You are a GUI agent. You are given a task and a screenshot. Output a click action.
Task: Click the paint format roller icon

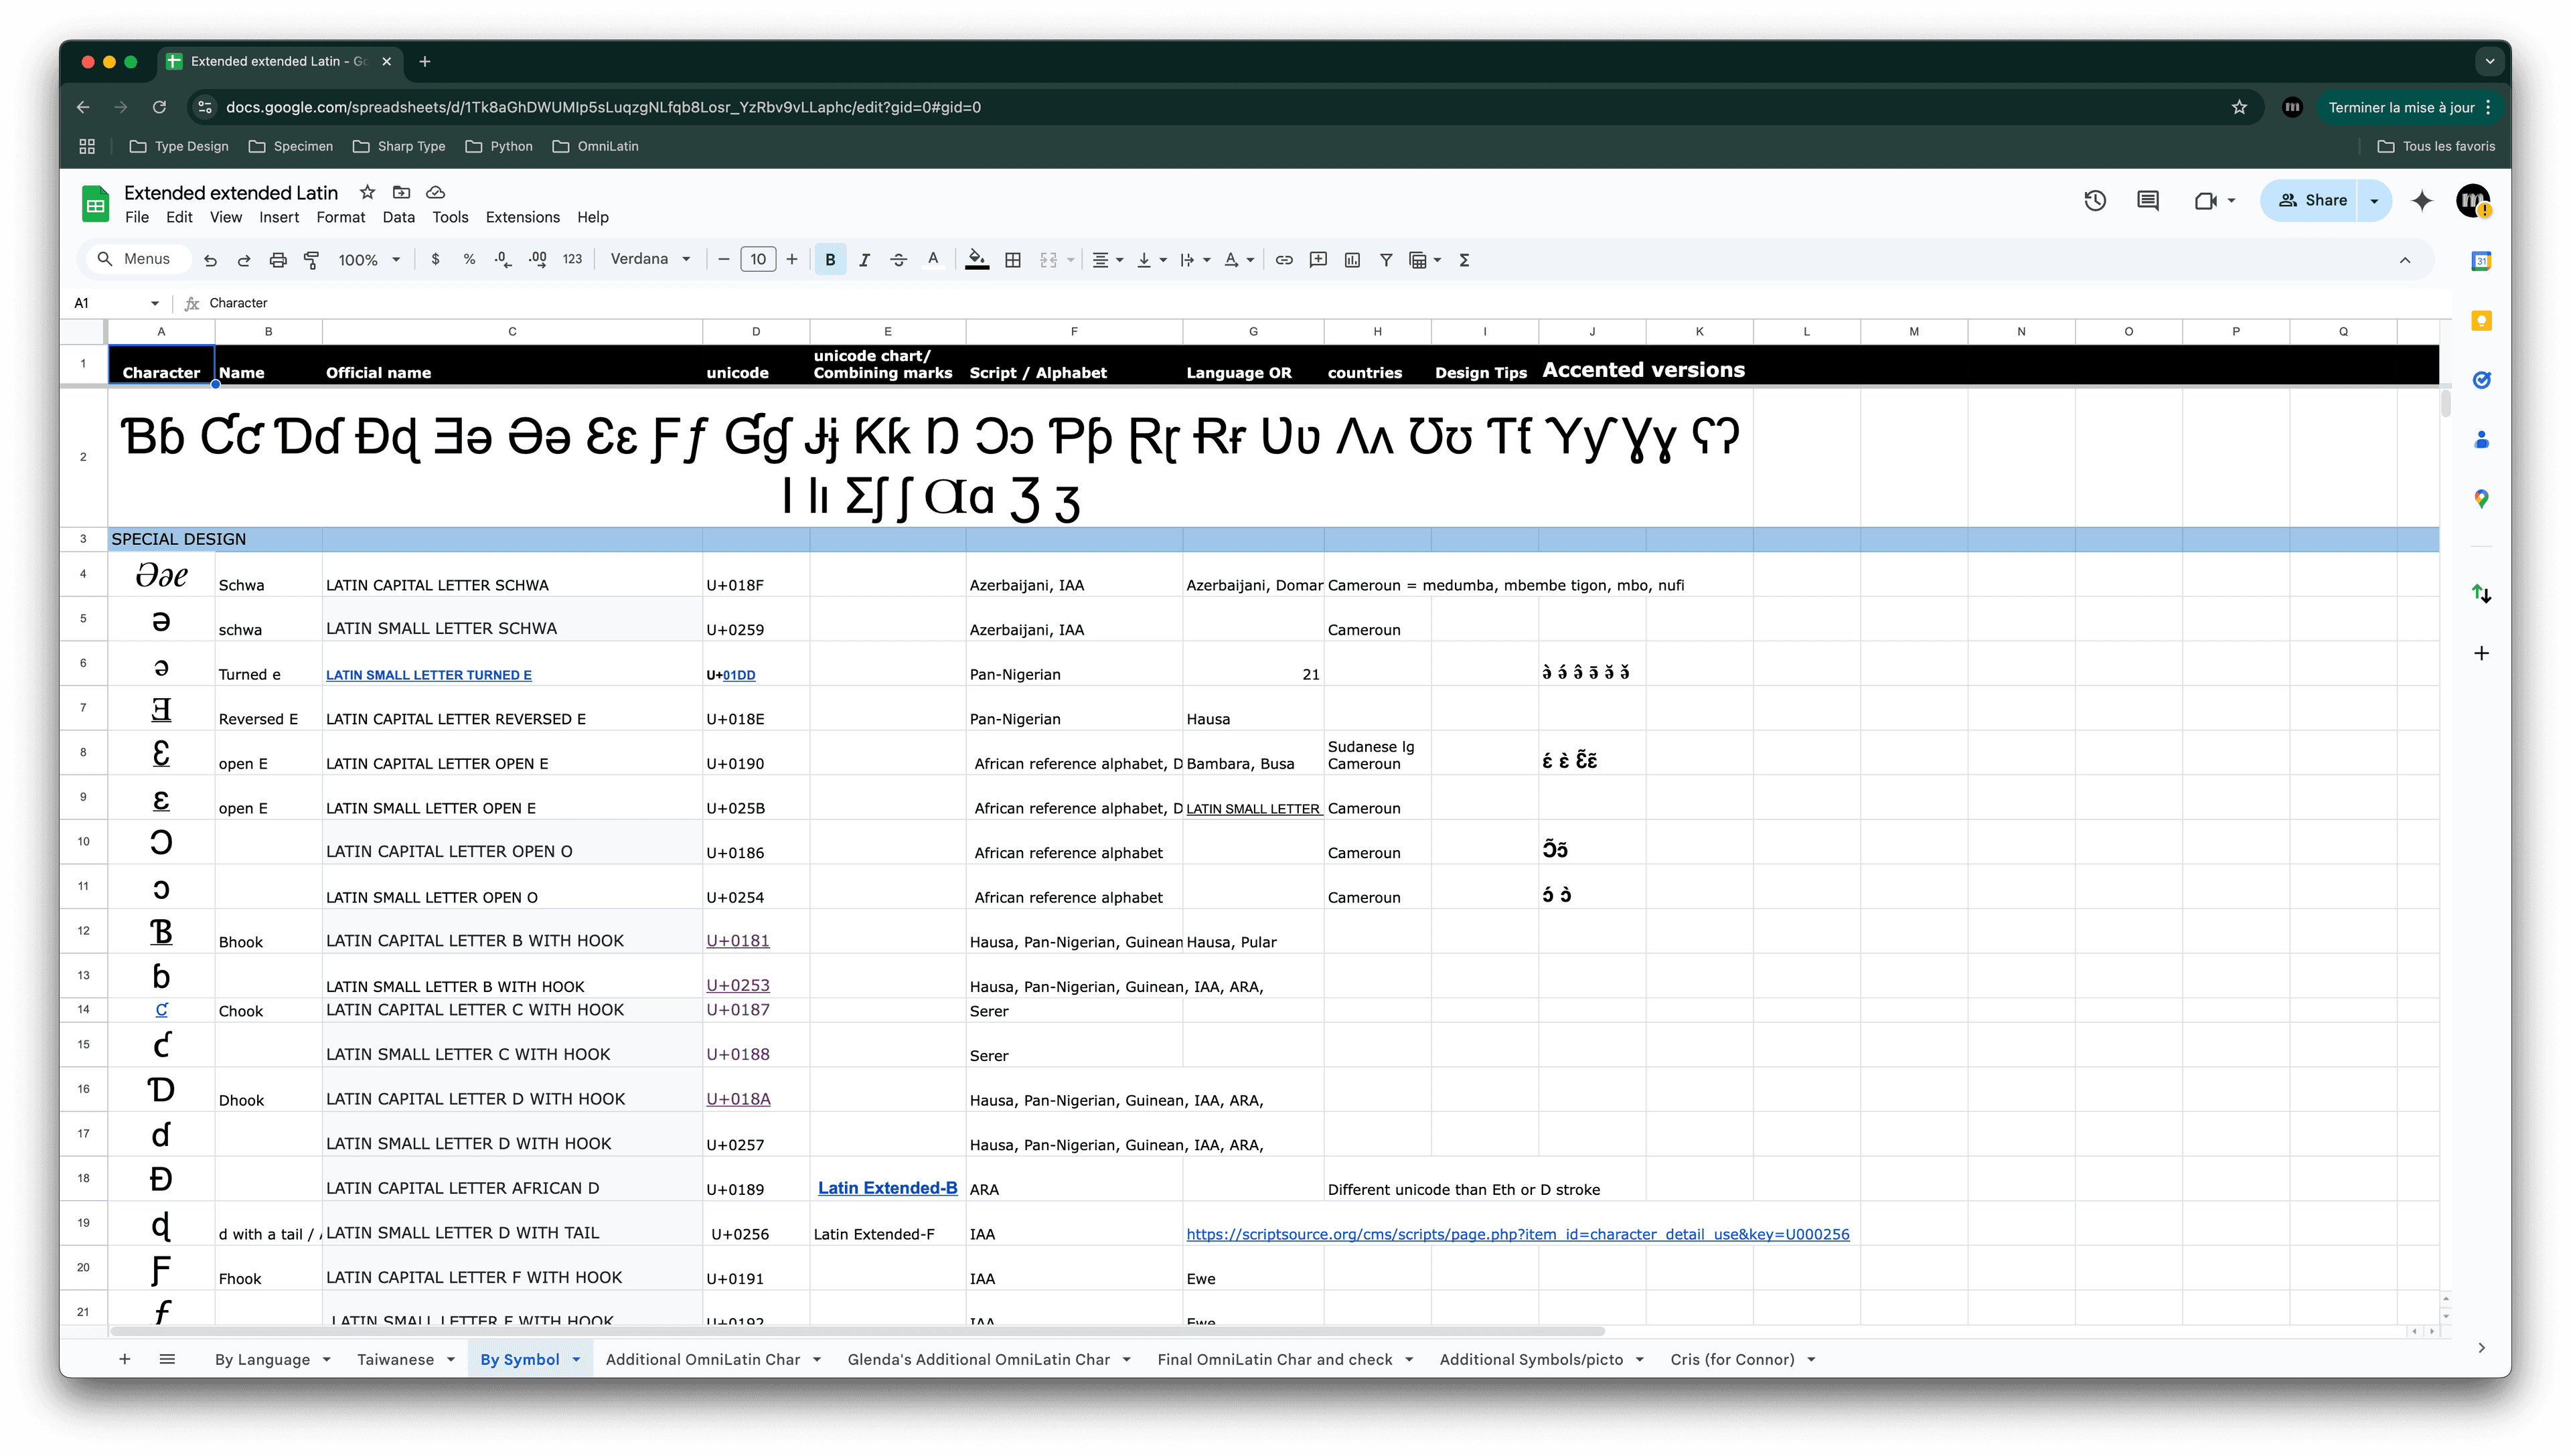(x=312, y=260)
